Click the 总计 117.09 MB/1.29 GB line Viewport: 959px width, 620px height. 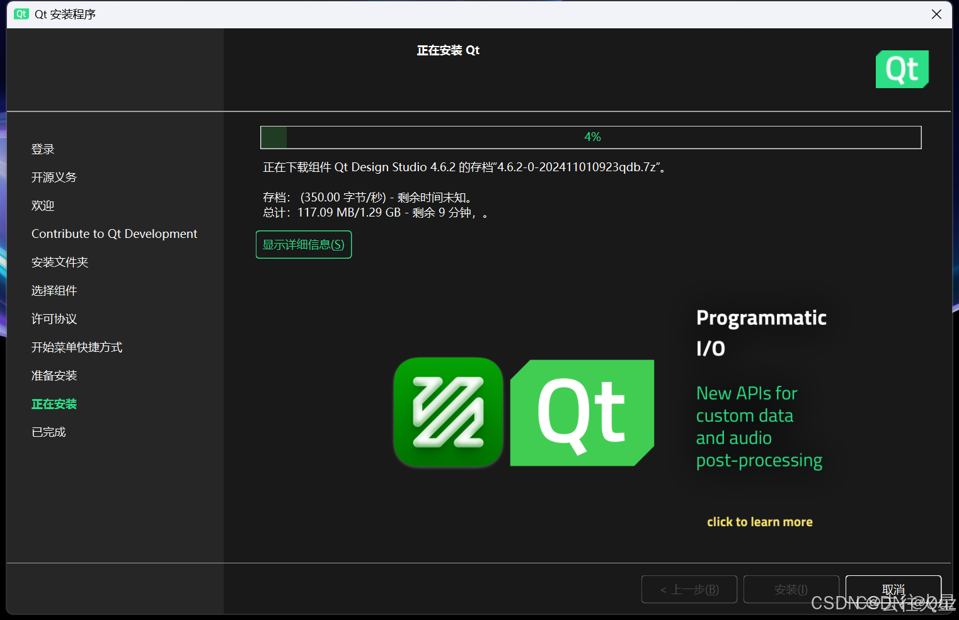[376, 213]
